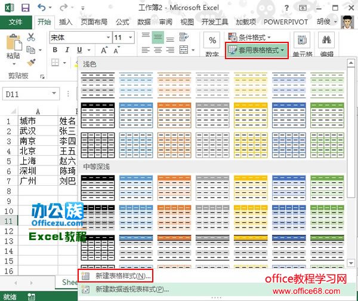Click the macro record icon in status bar
Image resolution: width=358 pixels, height=301 pixels.
pos(31,297)
